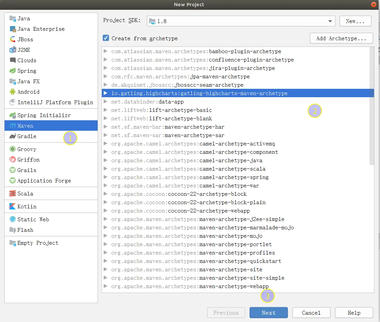The height and width of the screenshot is (322, 380).
Task: Click the Help button
Action: [x=354, y=313]
